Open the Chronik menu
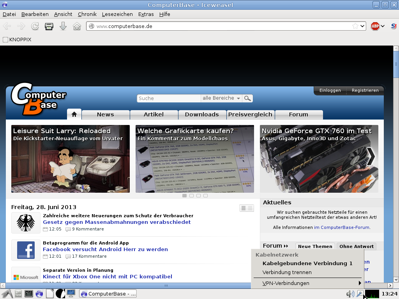This screenshot has height=299, width=399. coord(87,14)
